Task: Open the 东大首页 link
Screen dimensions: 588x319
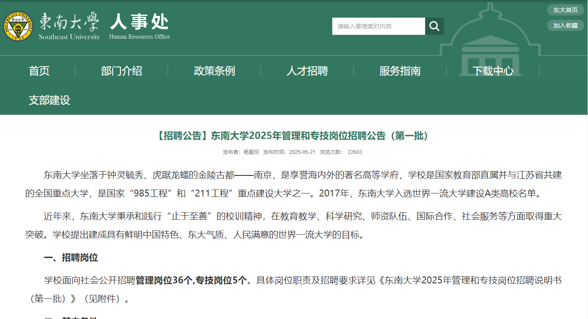Action: point(565,10)
